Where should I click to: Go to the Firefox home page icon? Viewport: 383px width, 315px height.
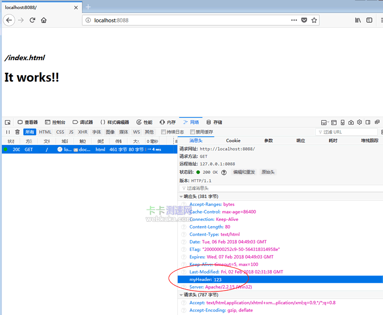coord(44,20)
